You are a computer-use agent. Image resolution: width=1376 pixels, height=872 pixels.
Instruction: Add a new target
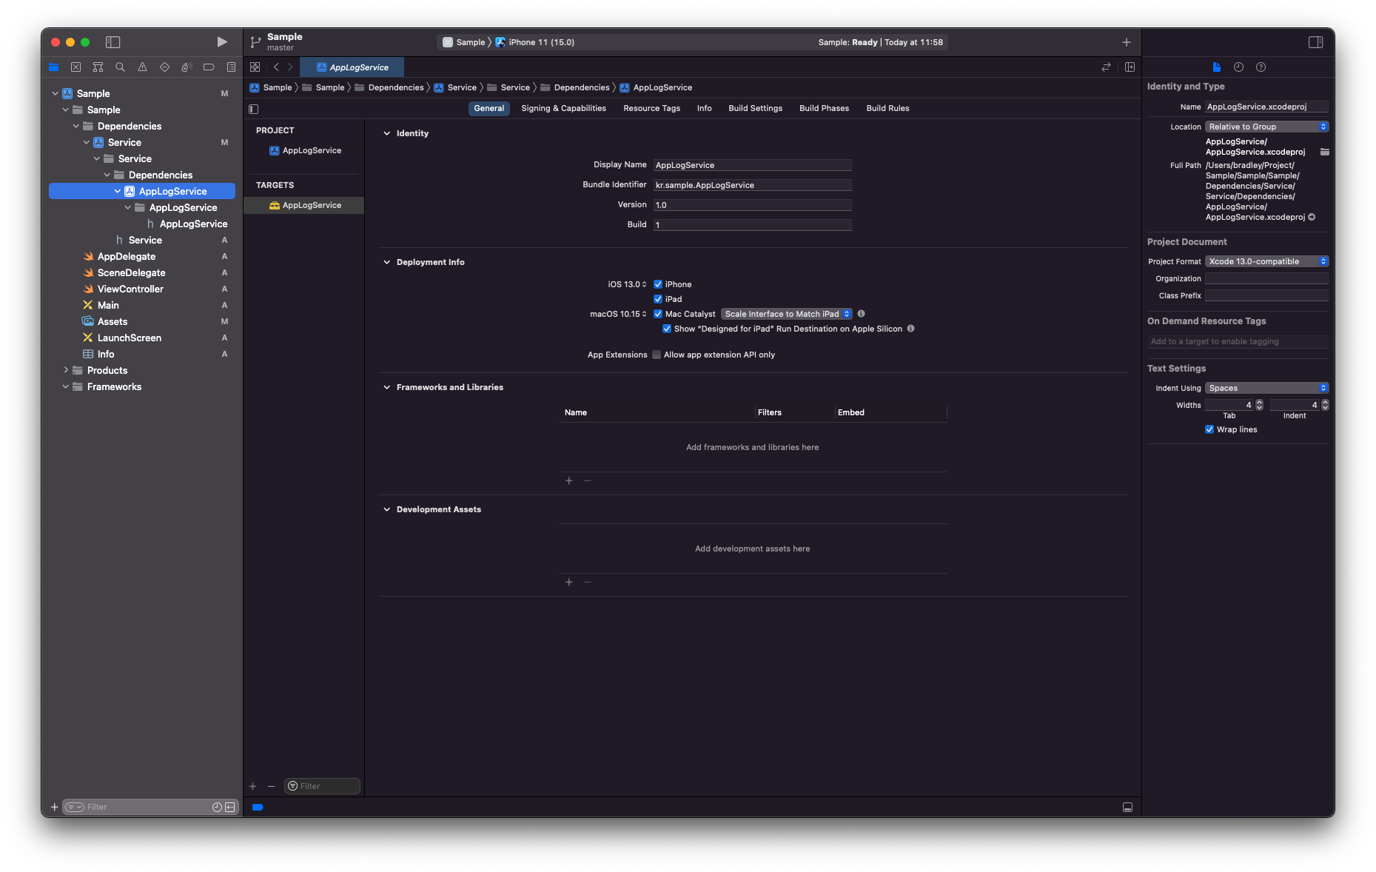coord(252,786)
